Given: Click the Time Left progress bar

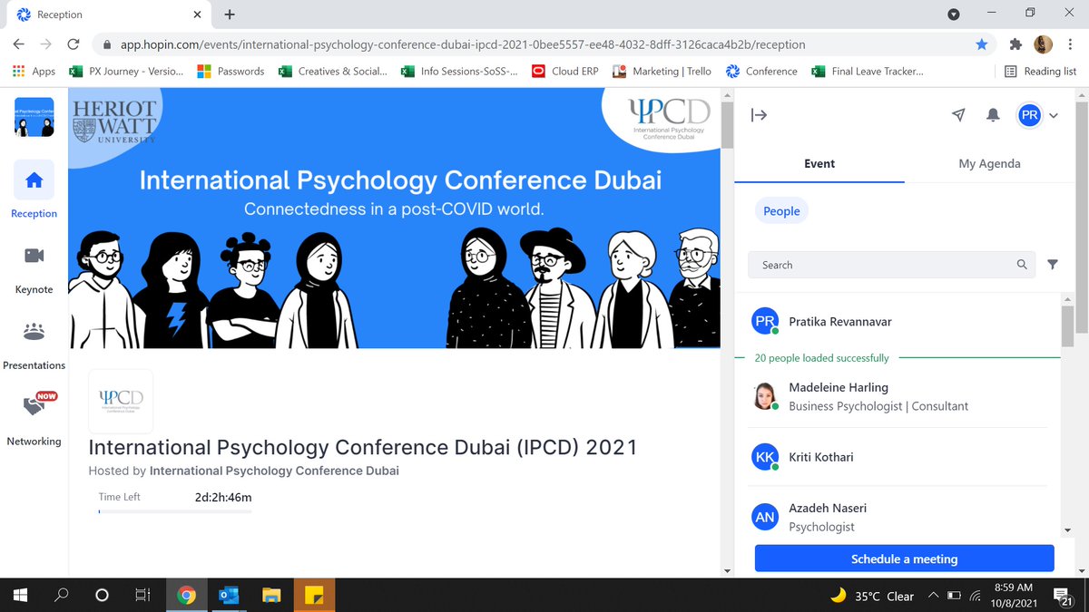Looking at the screenshot, I should click(x=175, y=512).
